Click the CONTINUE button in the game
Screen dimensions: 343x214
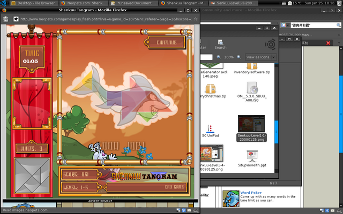pyautogui.click(x=166, y=42)
